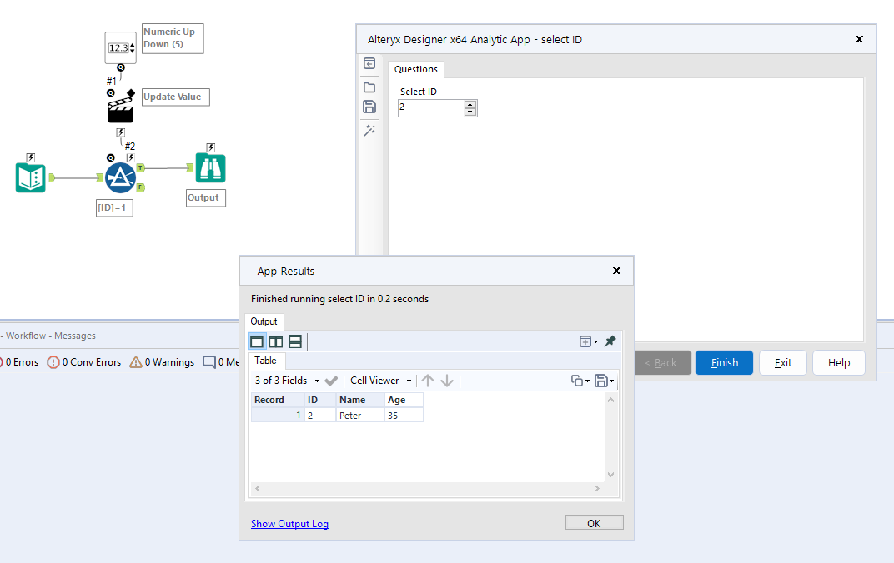This screenshot has width=894, height=563.
Task: Open the save results dropdown arrow
Action: pyautogui.click(x=611, y=380)
